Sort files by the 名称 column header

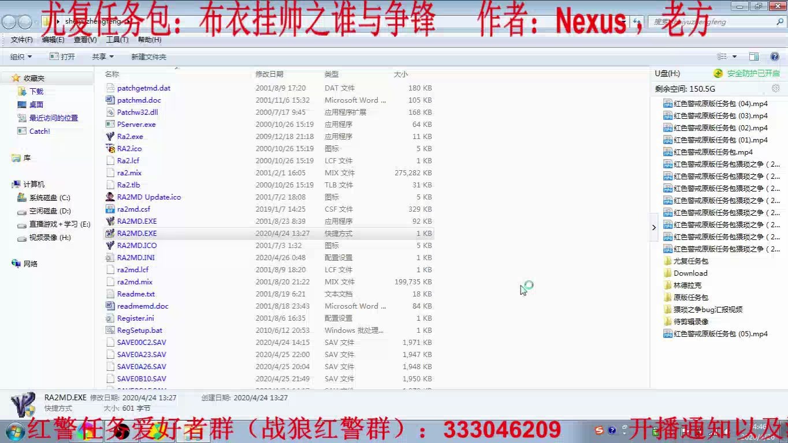coord(112,74)
